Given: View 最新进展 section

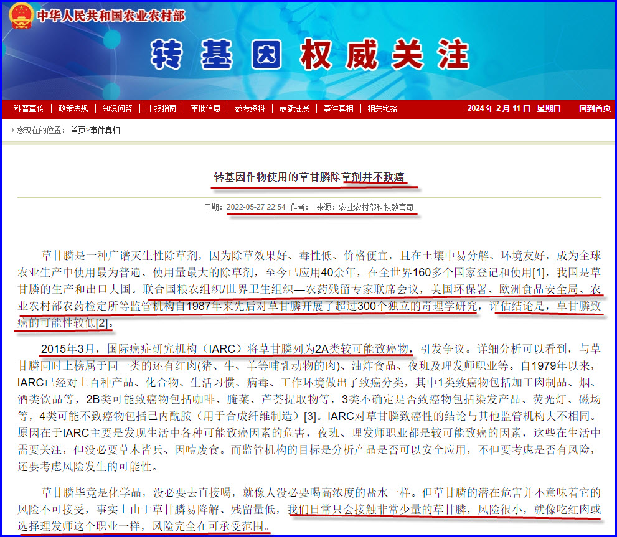Looking at the screenshot, I should (x=294, y=108).
